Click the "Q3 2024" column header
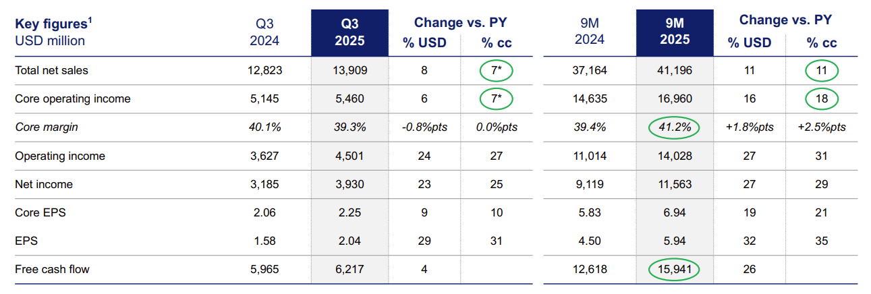This screenshot has height=294, width=871. 264,32
